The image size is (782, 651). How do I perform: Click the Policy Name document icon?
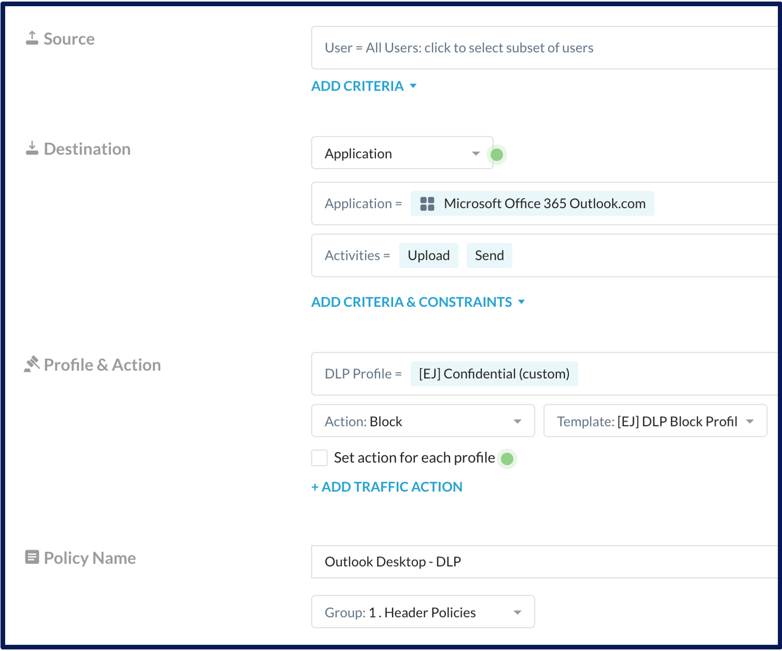coord(32,557)
